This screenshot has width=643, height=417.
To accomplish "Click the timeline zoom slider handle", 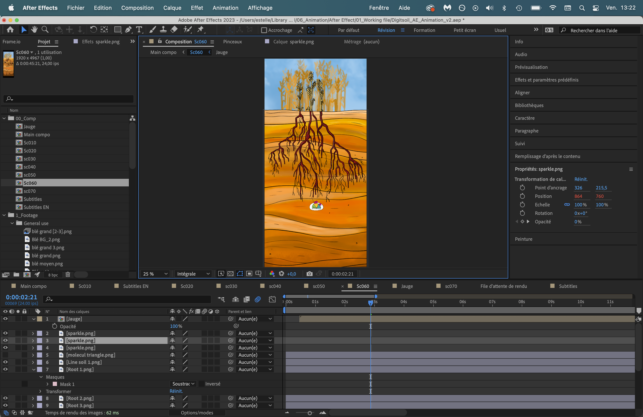I will pyautogui.click(x=310, y=413).
